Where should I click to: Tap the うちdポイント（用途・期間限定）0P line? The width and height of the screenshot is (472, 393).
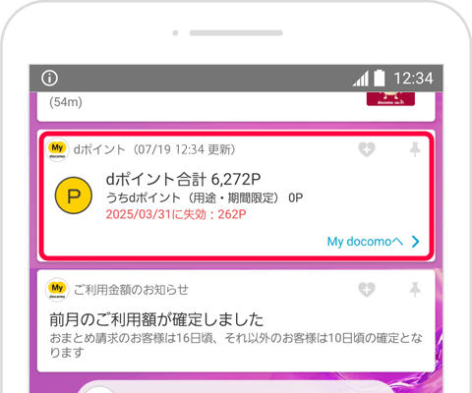click(205, 197)
